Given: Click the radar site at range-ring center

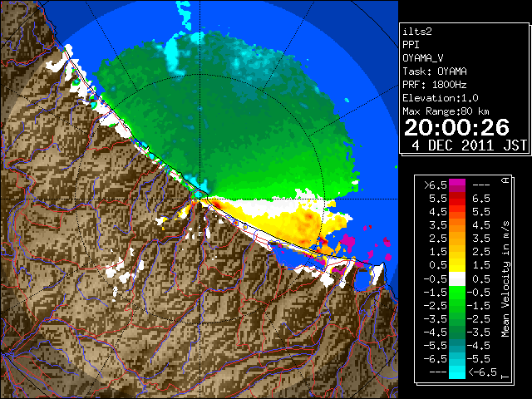Looking at the screenshot, I should pyautogui.click(x=199, y=199).
